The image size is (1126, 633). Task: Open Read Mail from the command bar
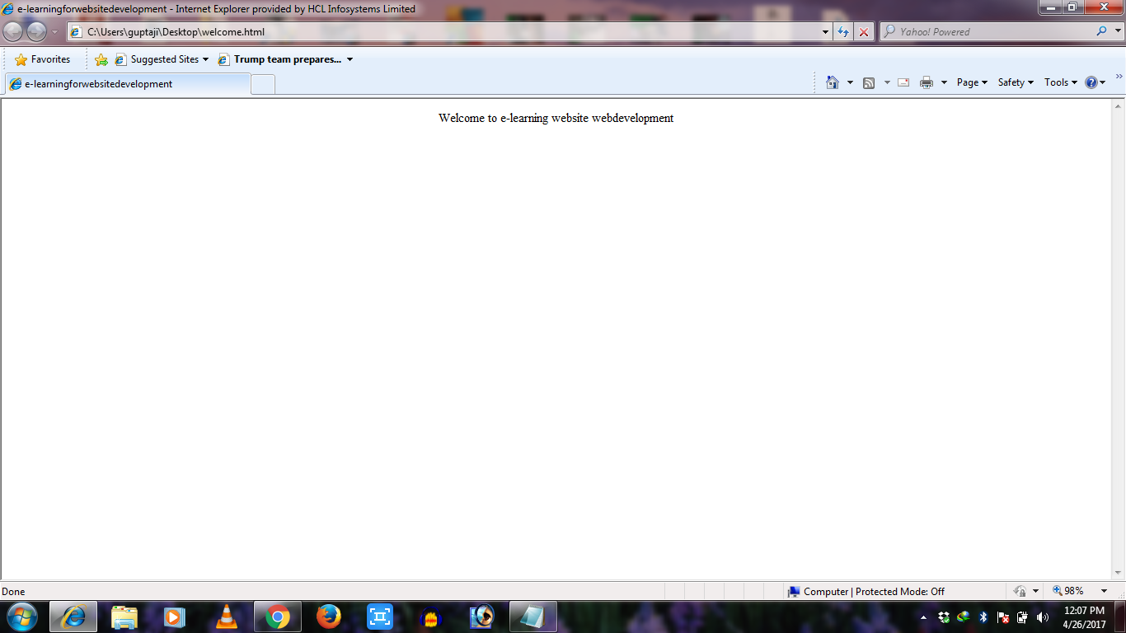point(902,82)
